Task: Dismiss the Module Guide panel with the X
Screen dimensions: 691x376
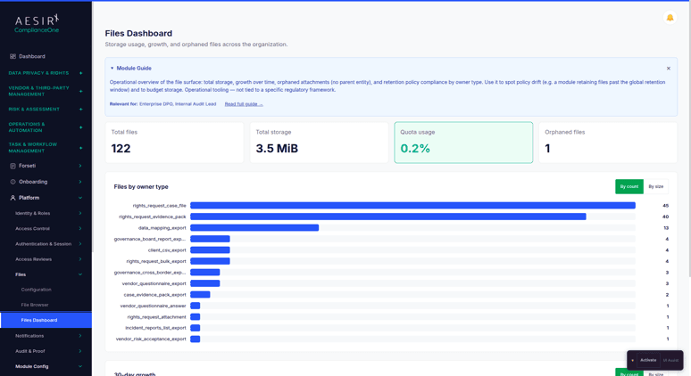Action: tap(669, 69)
